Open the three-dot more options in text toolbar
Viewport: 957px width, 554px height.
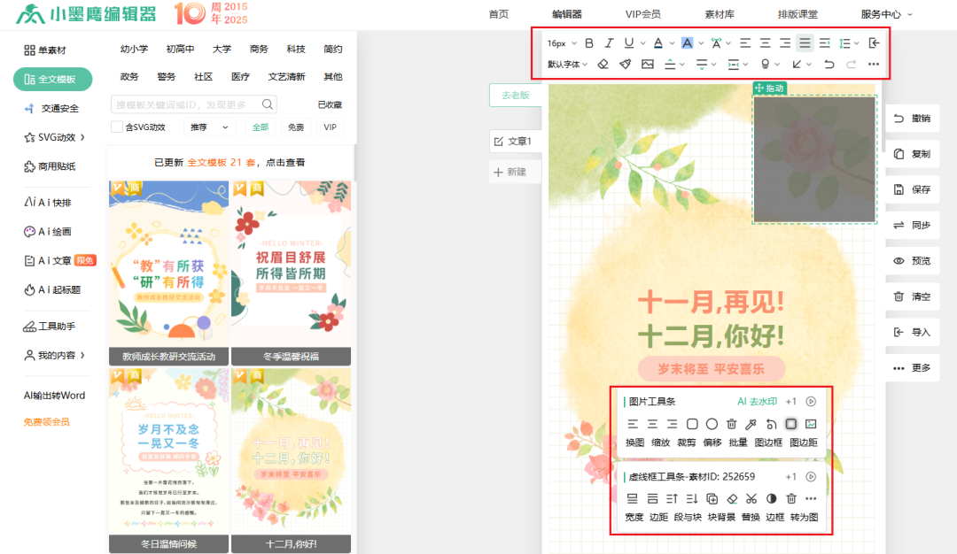pos(874,64)
